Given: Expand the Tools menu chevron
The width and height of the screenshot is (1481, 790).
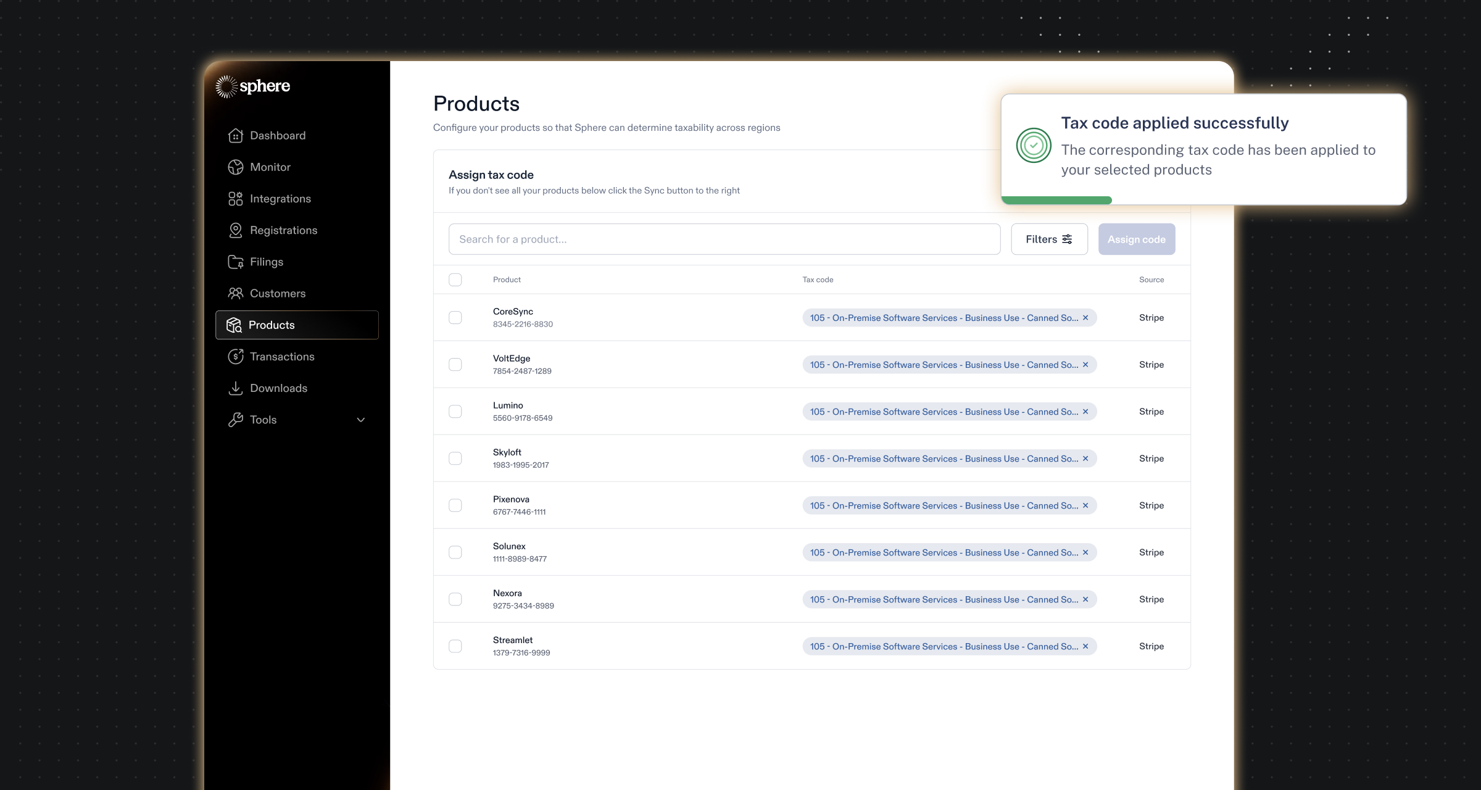Looking at the screenshot, I should click(361, 420).
